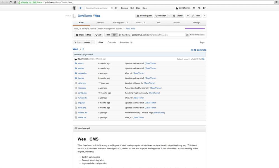Image resolution: width=279 pixels, height=168 pixels.
Task: Click the repository book icon next to DavidTurner
Action: point(74,16)
